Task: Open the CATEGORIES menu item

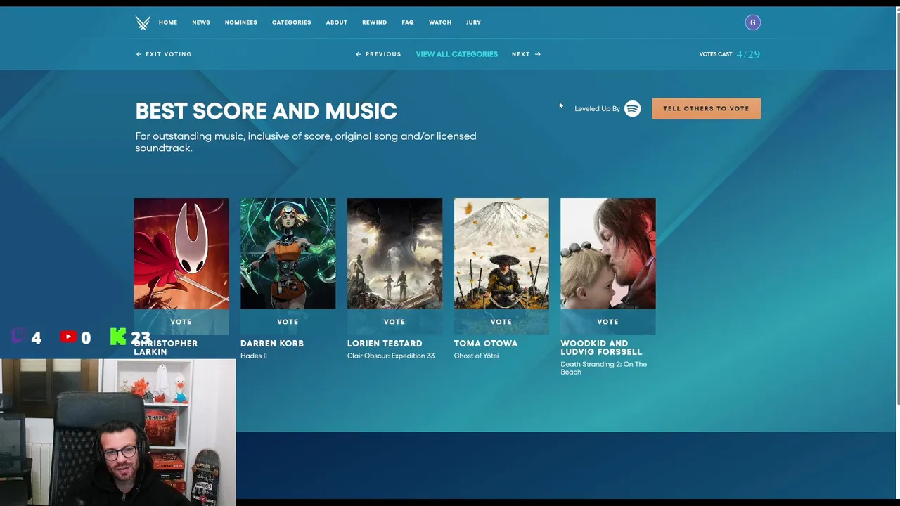Action: [291, 22]
